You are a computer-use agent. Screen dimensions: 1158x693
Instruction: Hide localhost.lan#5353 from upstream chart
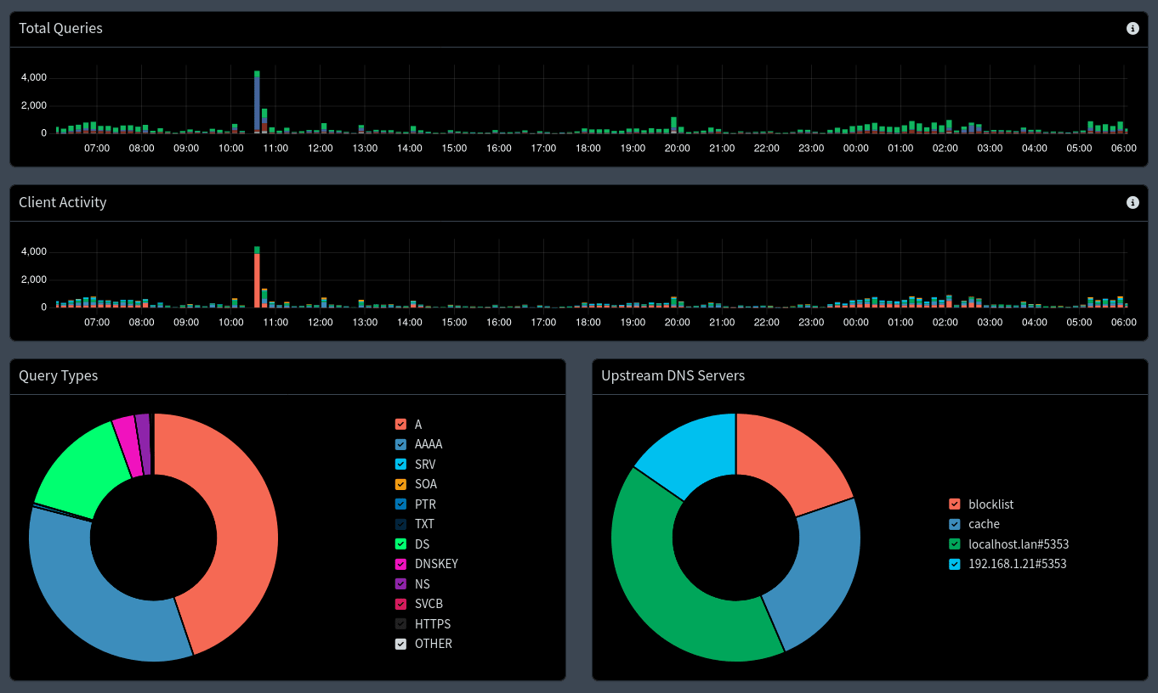click(x=955, y=544)
